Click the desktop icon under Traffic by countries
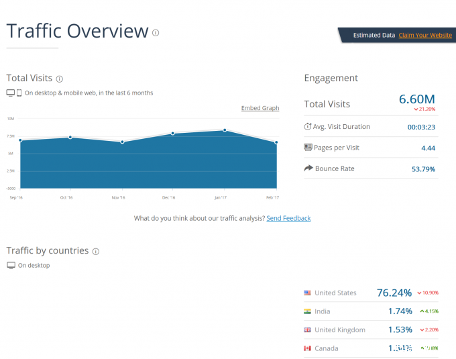This screenshot has height=359, width=456. click(x=11, y=265)
